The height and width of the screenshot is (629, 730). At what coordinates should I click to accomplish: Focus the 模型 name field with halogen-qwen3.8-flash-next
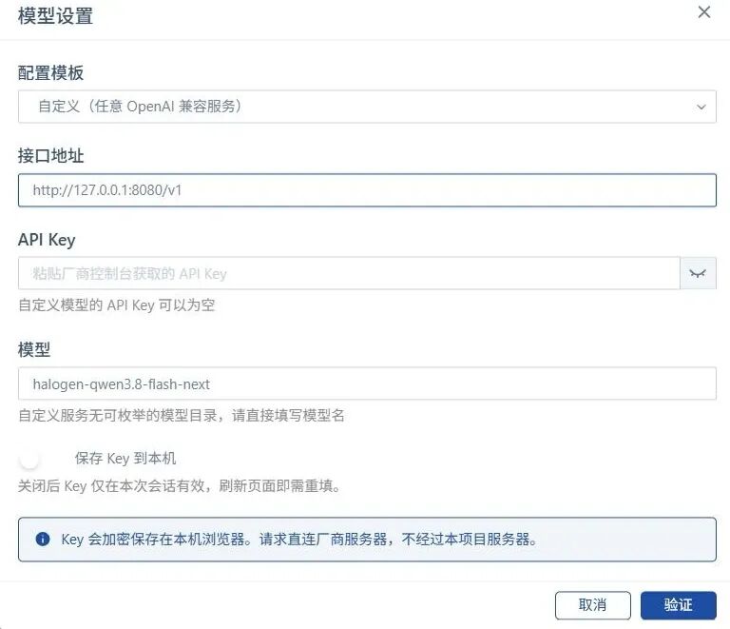[367, 383]
